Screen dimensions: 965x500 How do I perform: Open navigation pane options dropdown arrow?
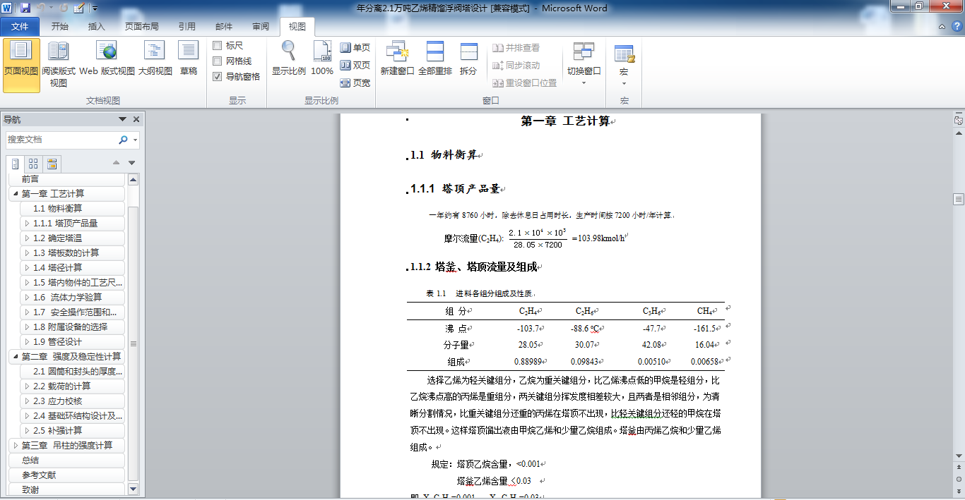(122, 119)
